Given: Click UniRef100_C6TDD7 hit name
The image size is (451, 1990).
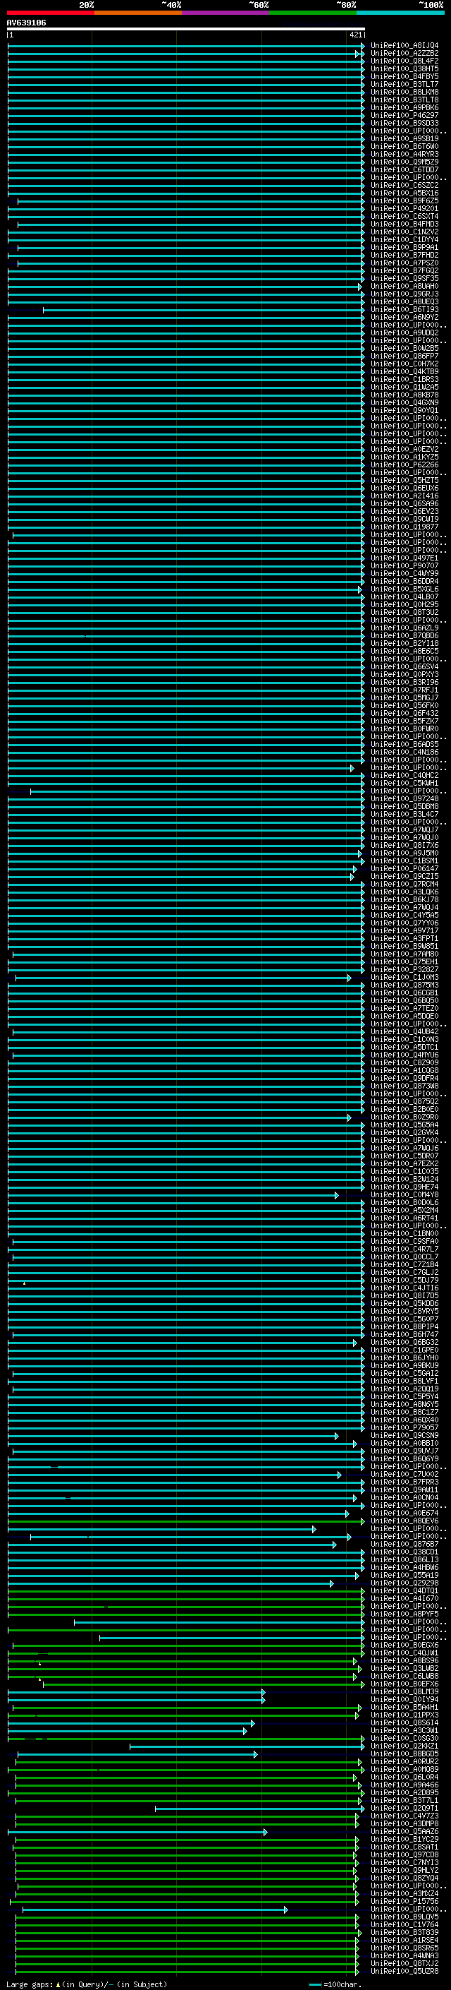Looking at the screenshot, I should pos(404,170).
